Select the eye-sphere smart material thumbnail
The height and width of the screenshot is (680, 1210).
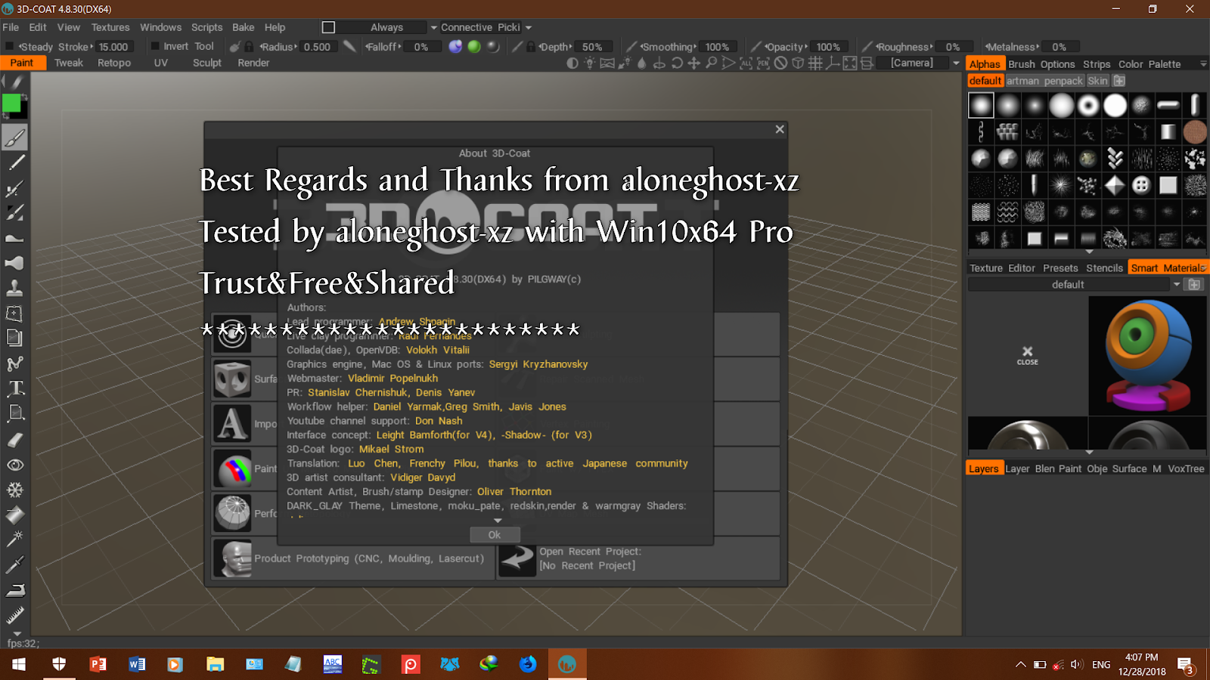[x=1148, y=355]
